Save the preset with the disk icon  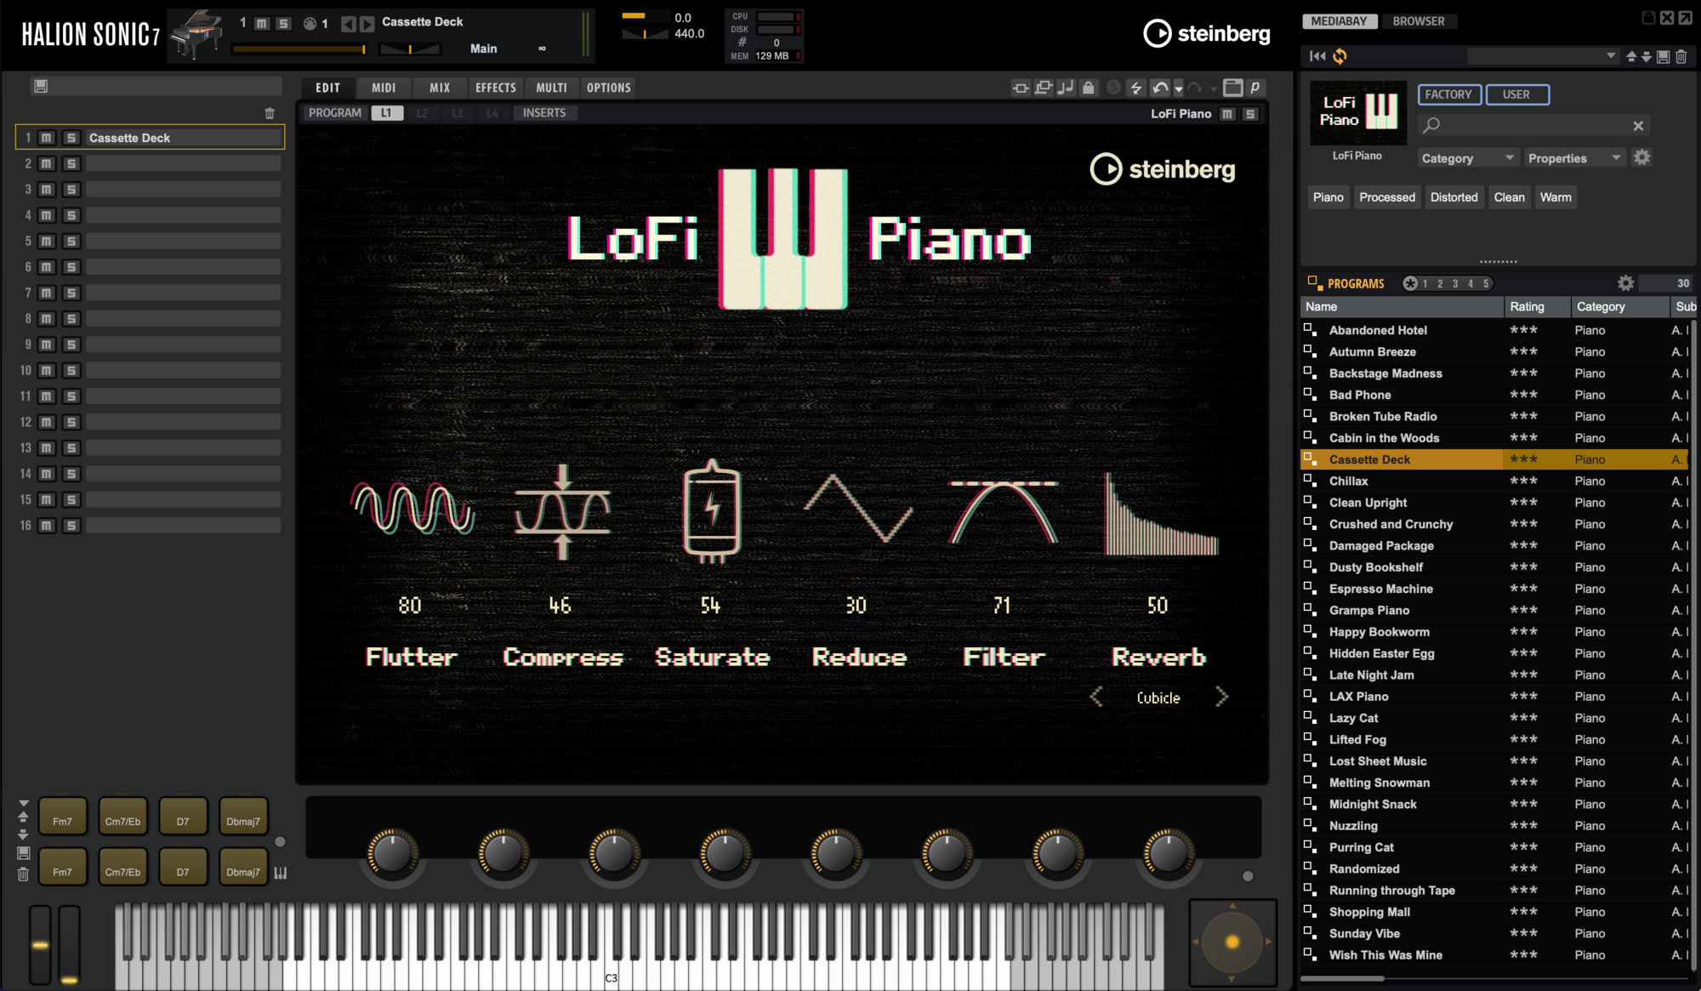(1661, 55)
